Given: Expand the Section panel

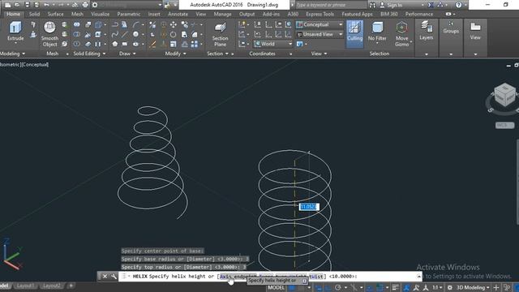Looking at the screenshot, I should tap(217, 54).
